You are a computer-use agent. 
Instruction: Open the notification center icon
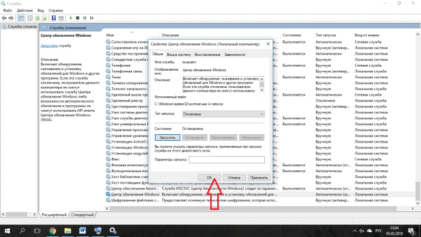pyautogui.click(x=411, y=231)
